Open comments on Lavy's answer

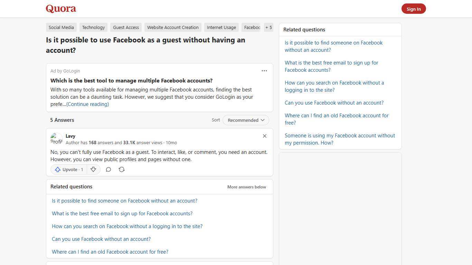click(x=108, y=169)
